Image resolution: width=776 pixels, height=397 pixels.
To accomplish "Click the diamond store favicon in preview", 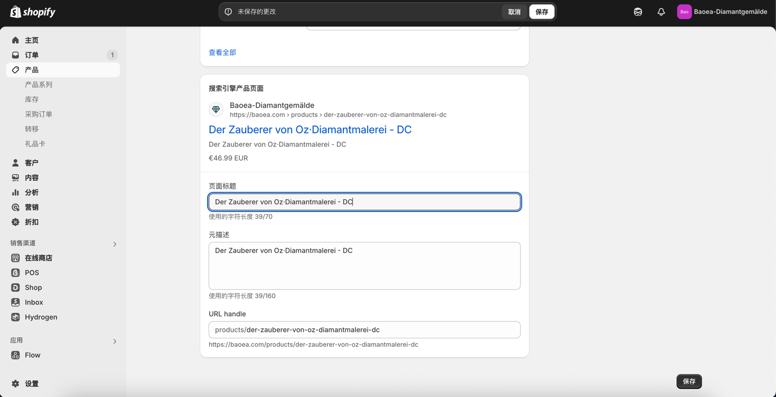I will tap(216, 109).
